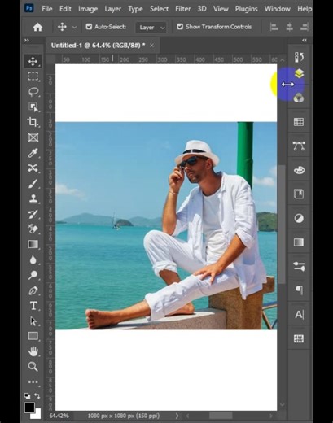
Task: Align right edges button in options bar
Action: click(x=305, y=27)
